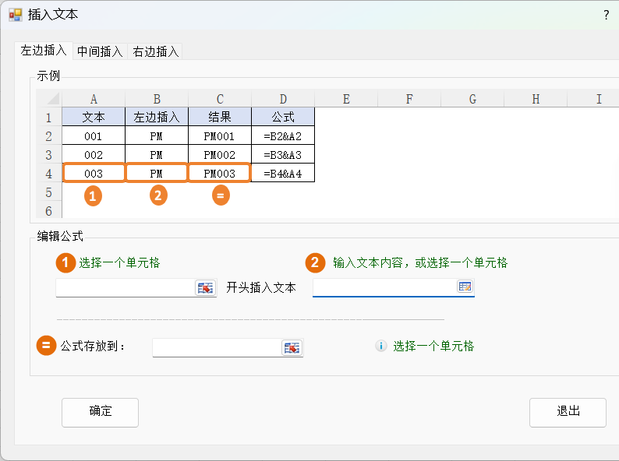Viewport: 619px width, 461px height.
Task: Focus the 公式存放到 input field
Action: pos(216,347)
